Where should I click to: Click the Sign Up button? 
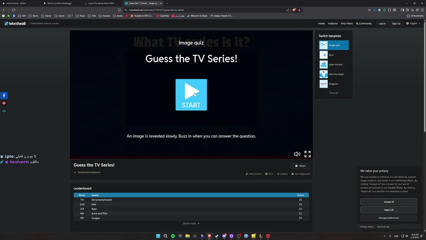pos(396,23)
